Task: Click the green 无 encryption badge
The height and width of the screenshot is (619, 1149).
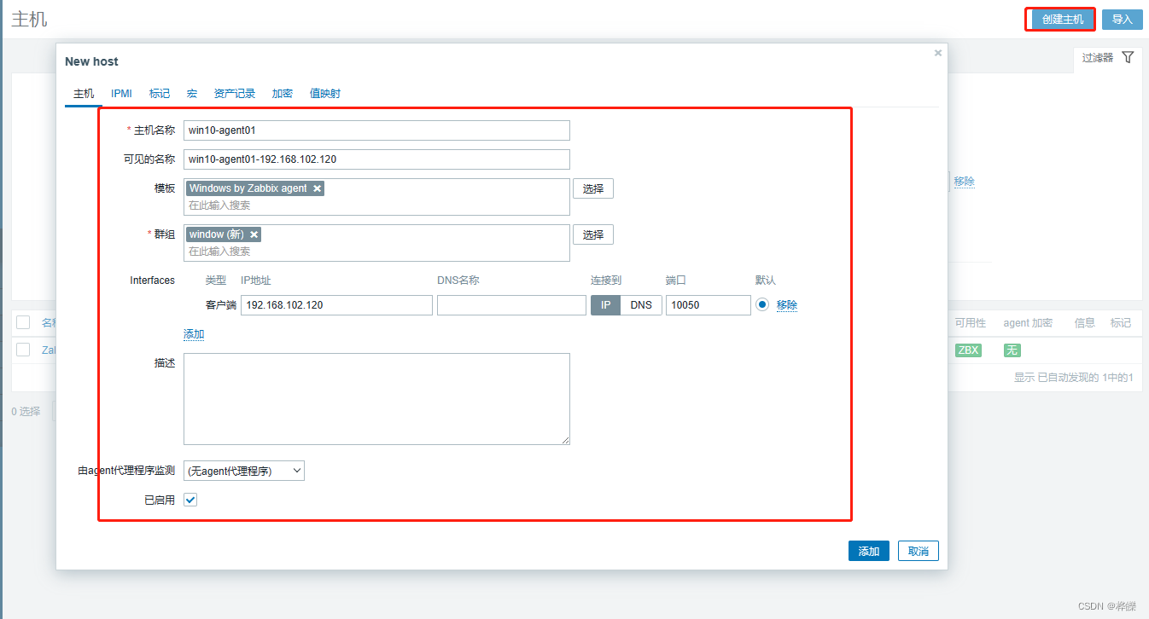Action: (1012, 350)
